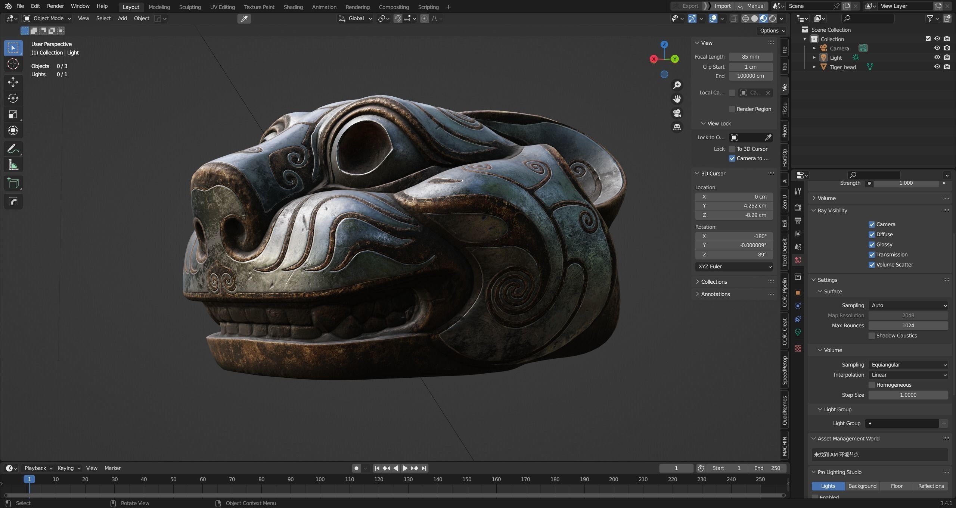Screen dimensions: 956x508
Task: Open the Texture properties tab icon
Action: (798, 348)
